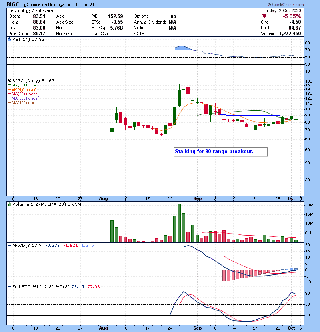Click the High value 88.84
320x332 pixels.
(x=39, y=22)
